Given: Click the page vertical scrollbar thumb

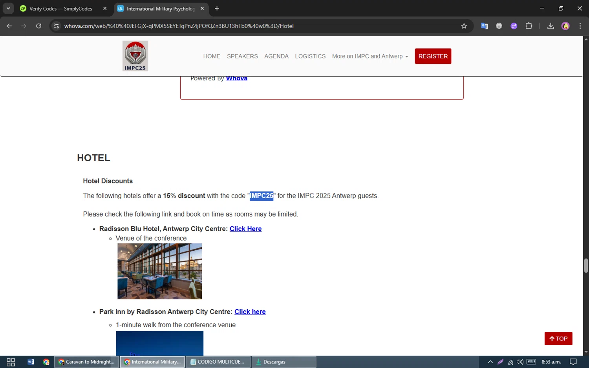Looking at the screenshot, I should click(x=586, y=266).
